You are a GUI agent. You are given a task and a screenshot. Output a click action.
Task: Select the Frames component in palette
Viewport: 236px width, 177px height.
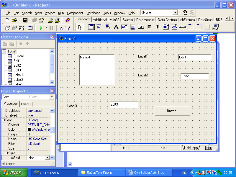pyautogui.click(x=91, y=27)
